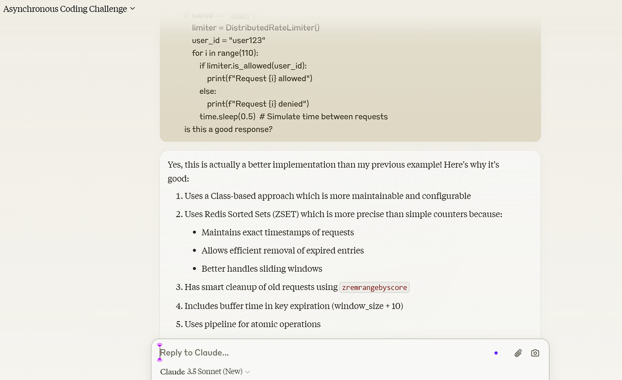Viewport: 622px width, 380px height.
Task: Click the paperclip attach file icon
Action: pyautogui.click(x=518, y=353)
